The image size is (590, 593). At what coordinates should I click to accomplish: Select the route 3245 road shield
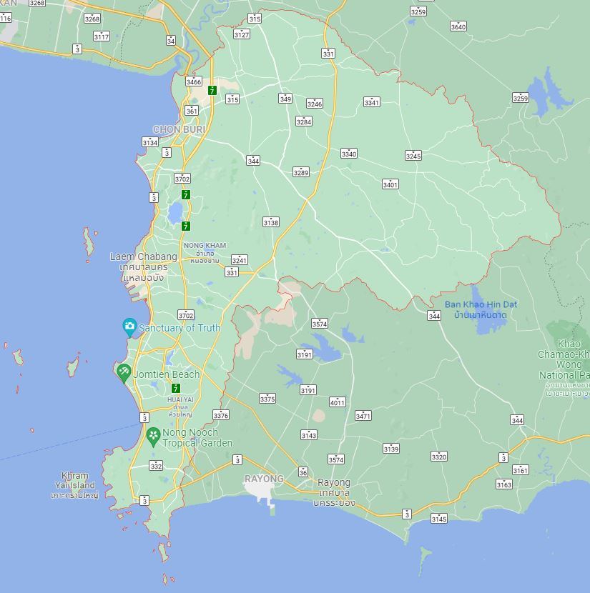413,156
